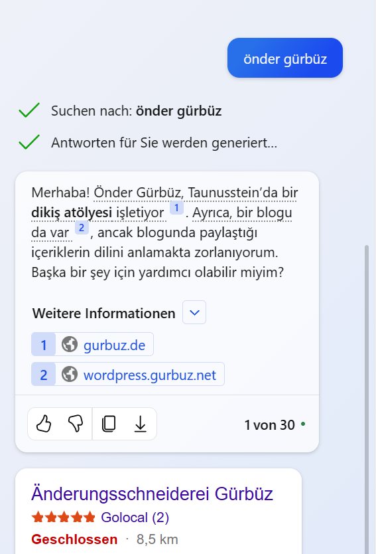This screenshot has width=376, height=554.
Task: Open the gurbuz.de source link
Action: (114, 345)
